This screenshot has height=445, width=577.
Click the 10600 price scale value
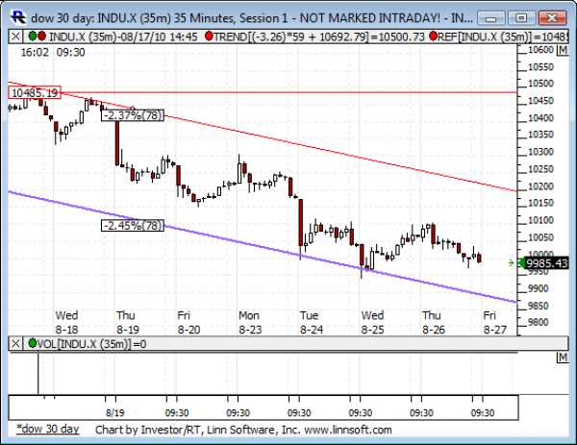pyautogui.click(x=540, y=50)
